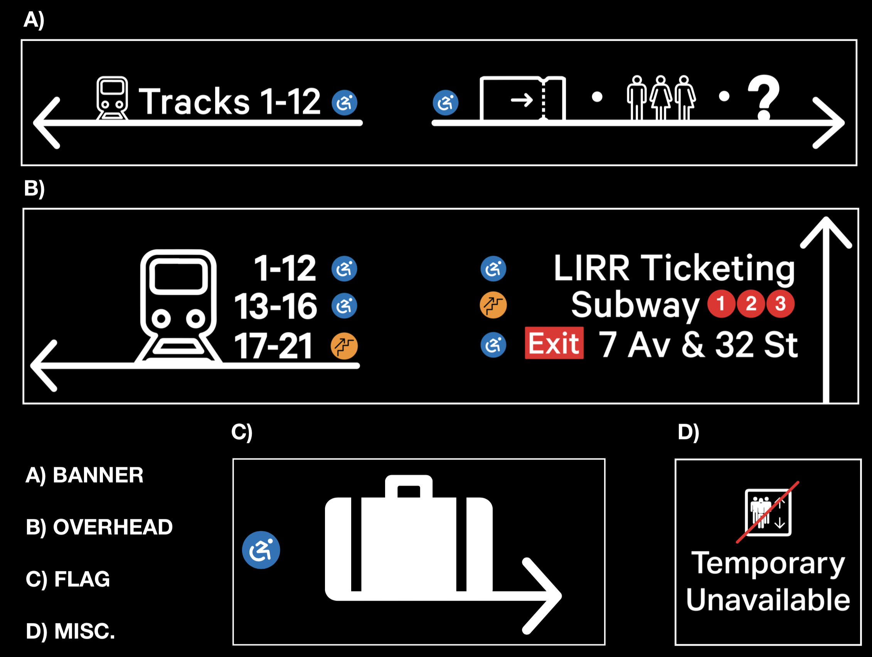Click the LIRR Ticketing text
The width and height of the screenshot is (872, 657).
click(674, 269)
